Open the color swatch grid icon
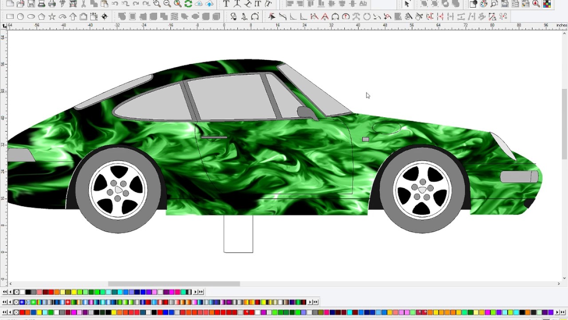 pos(547,4)
